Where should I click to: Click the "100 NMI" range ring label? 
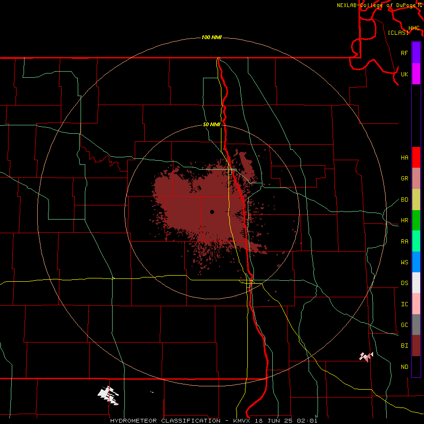212,37
